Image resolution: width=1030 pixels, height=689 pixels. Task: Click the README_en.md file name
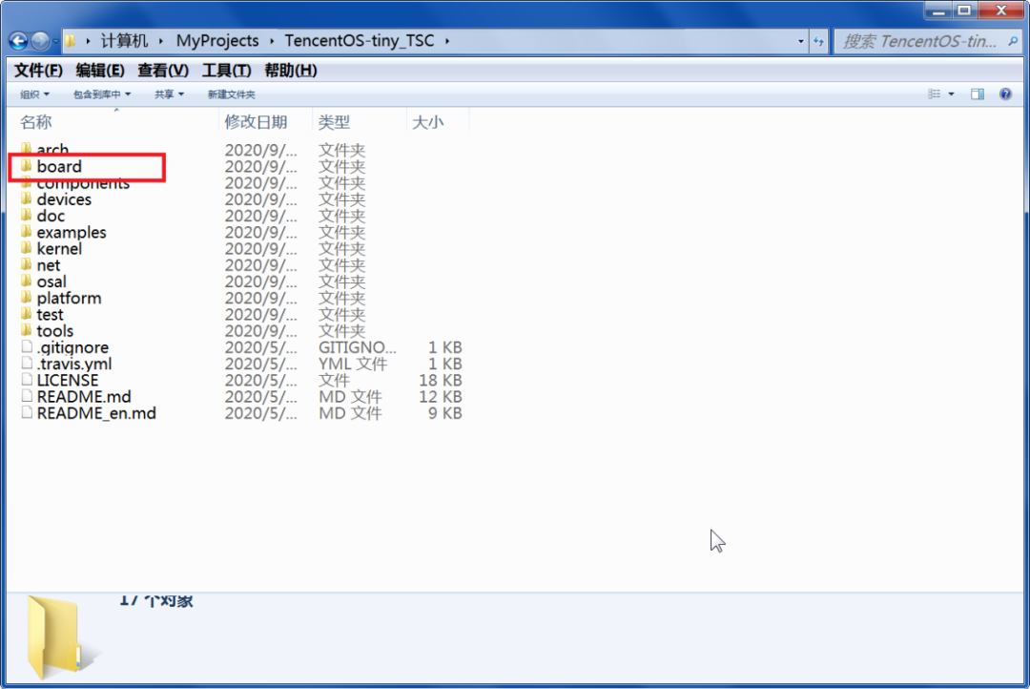pyautogui.click(x=96, y=413)
